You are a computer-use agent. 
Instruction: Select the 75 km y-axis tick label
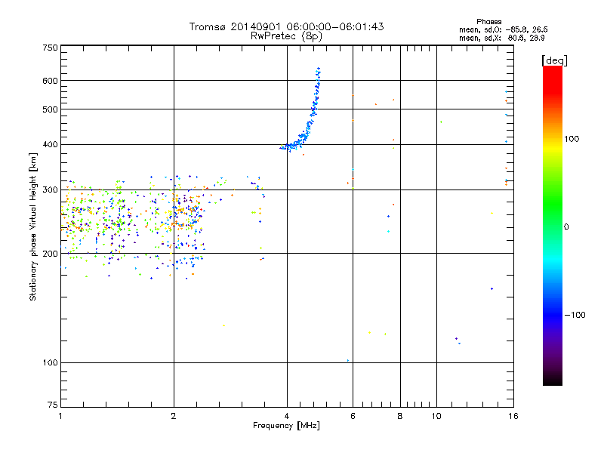pyautogui.click(x=51, y=405)
